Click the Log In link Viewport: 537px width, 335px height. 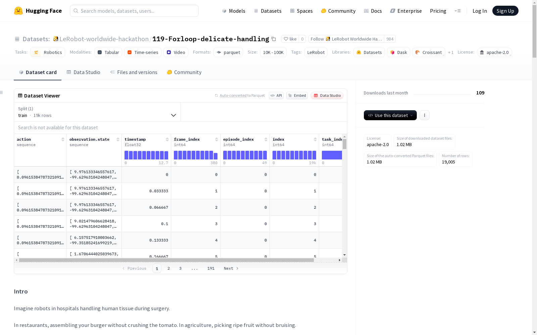[x=480, y=11]
